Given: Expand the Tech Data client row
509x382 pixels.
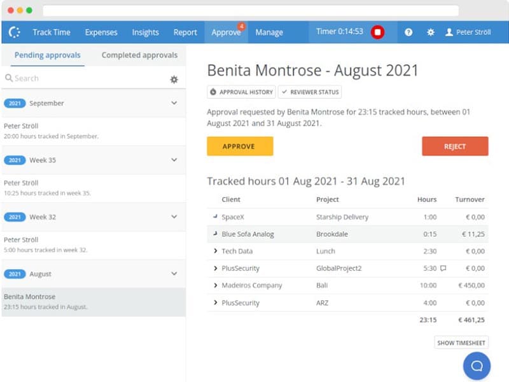Looking at the screenshot, I should pyautogui.click(x=216, y=251).
